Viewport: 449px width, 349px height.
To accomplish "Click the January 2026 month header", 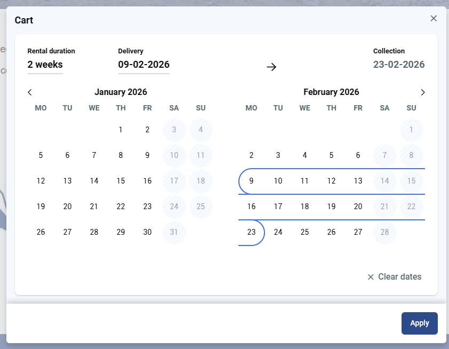I will [x=121, y=92].
